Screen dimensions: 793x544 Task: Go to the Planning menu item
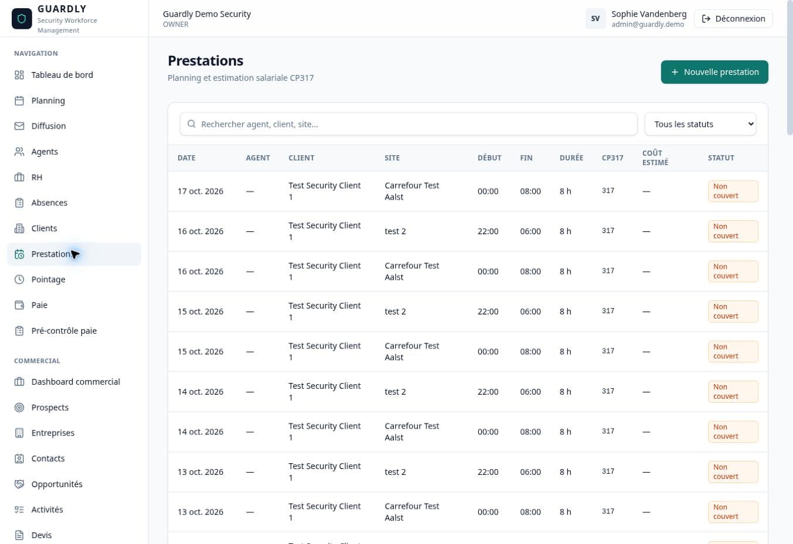click(x=74, y=101)
